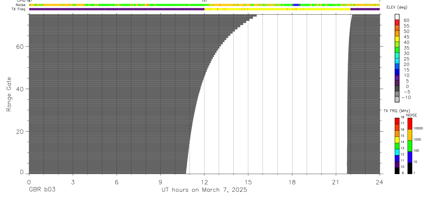Image resolution: width=427 pixels, height=197 pixels.
Task: Click the 60 tick label on Range Gate axis
Action: (x=21, y=46)
